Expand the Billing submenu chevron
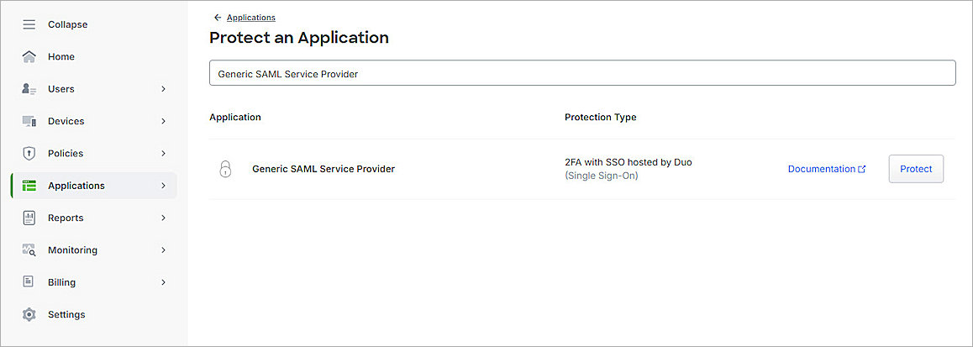The height and width of the screenshot is (347, 973). [164, 282]
